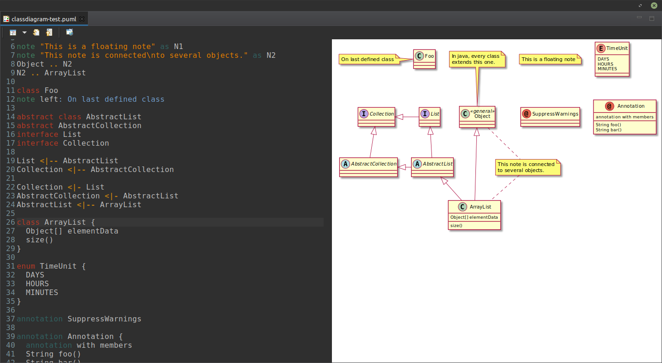The image size is (662, 363).
Task: Click the A abstract icon on AbstractList
Action: pos(417,163)
